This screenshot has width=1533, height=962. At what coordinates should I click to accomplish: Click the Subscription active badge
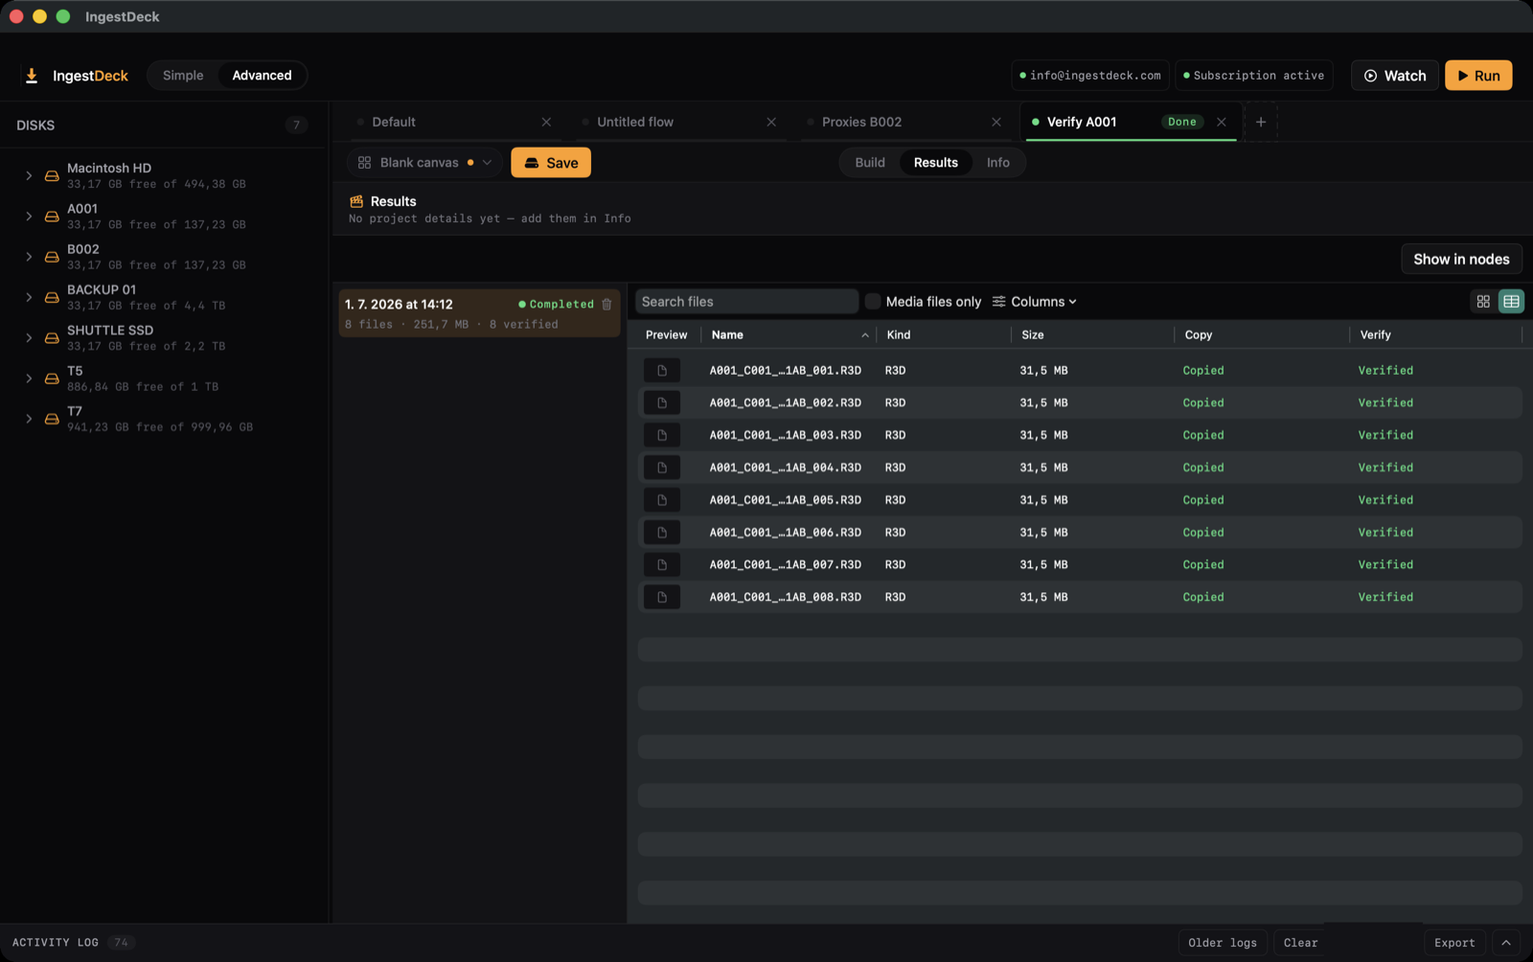point(1254,76)
